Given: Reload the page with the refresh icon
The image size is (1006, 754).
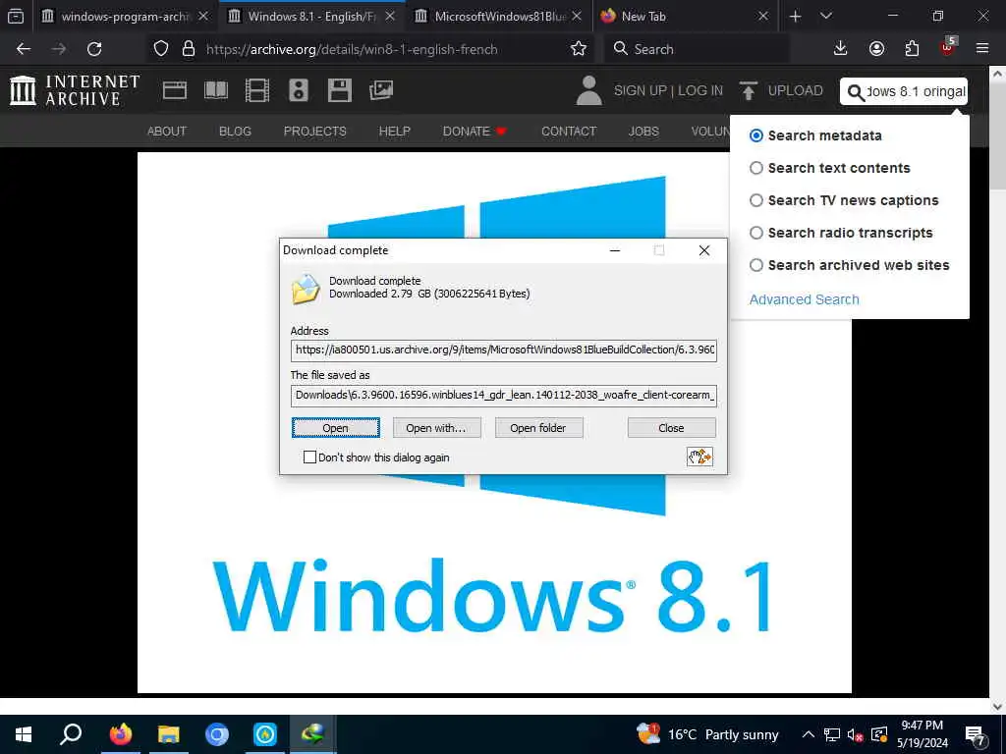Looking at the screenshot, I should point(94,49).
